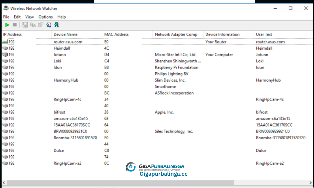Select the router.asus.com device name cell
The height and width of the screenshot is (188, 314).
(68, 42)
